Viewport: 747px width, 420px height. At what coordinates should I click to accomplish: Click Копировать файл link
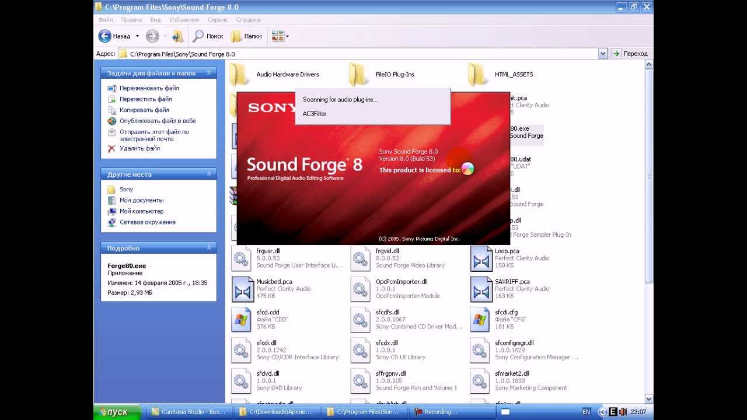coord(144,110)
